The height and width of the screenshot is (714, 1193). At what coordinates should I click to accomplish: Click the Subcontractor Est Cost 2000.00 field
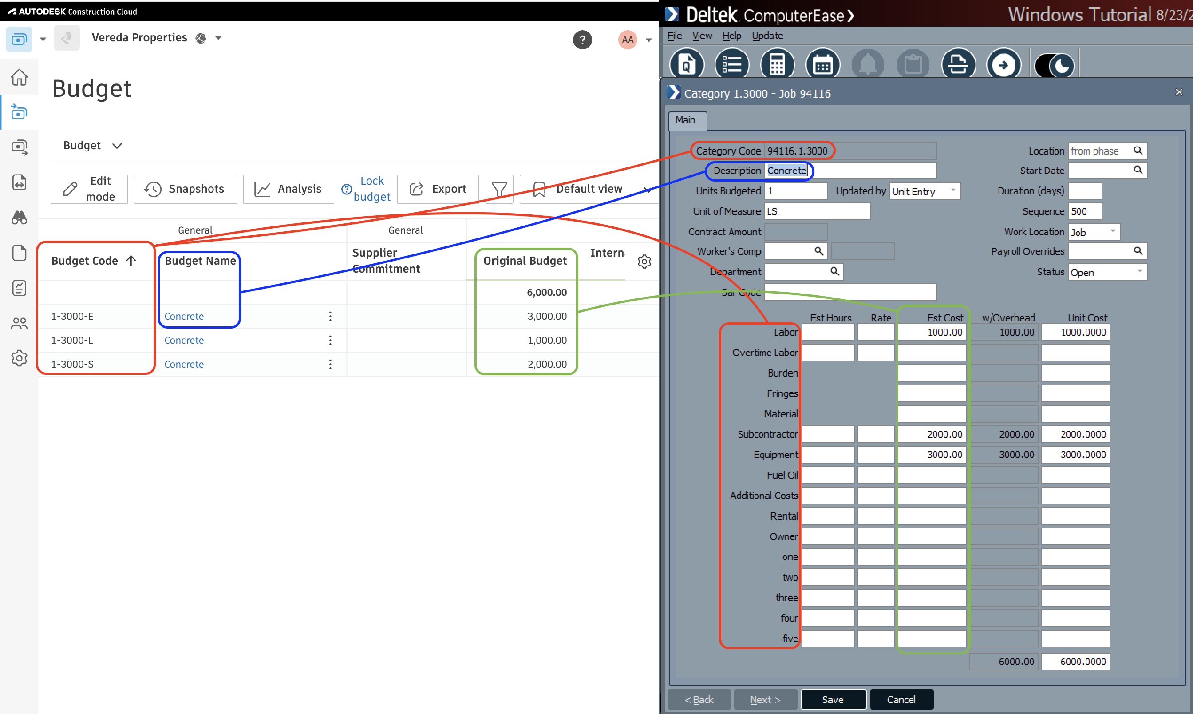[932, 434]
